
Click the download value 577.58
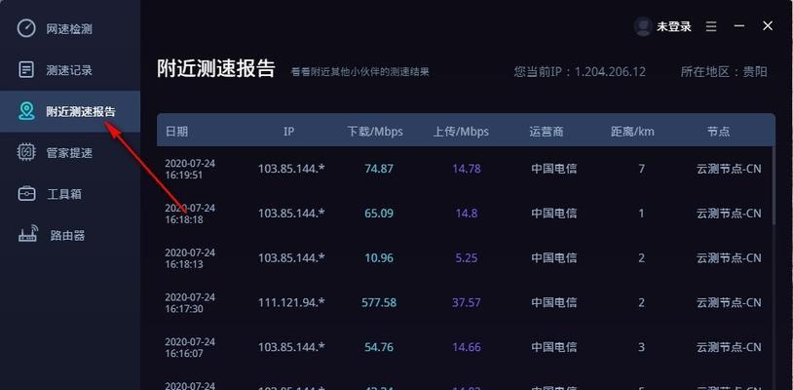coord(379,302)
